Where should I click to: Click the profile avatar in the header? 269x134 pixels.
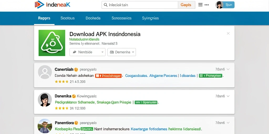tap(219, 5)
